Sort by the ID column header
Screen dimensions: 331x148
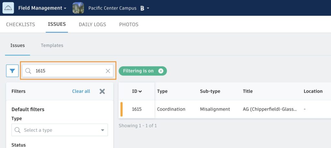point(137,91)
